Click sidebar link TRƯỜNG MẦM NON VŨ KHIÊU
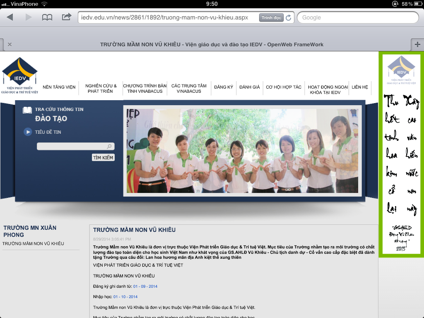The image size is (424, 318). 33,243
